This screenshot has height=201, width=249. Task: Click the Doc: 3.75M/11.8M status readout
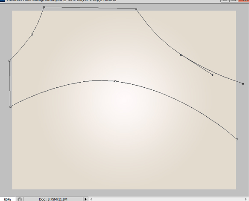point(53,199)
